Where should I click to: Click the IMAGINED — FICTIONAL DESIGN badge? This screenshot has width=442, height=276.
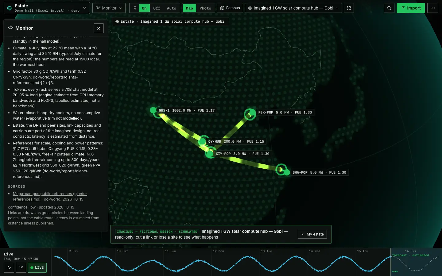[x=157, y=232]
